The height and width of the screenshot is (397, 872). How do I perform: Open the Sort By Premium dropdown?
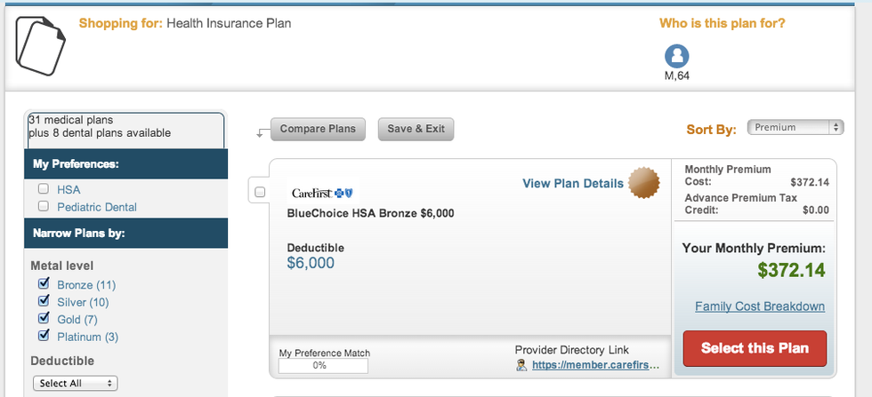click(x=795, y=128)
